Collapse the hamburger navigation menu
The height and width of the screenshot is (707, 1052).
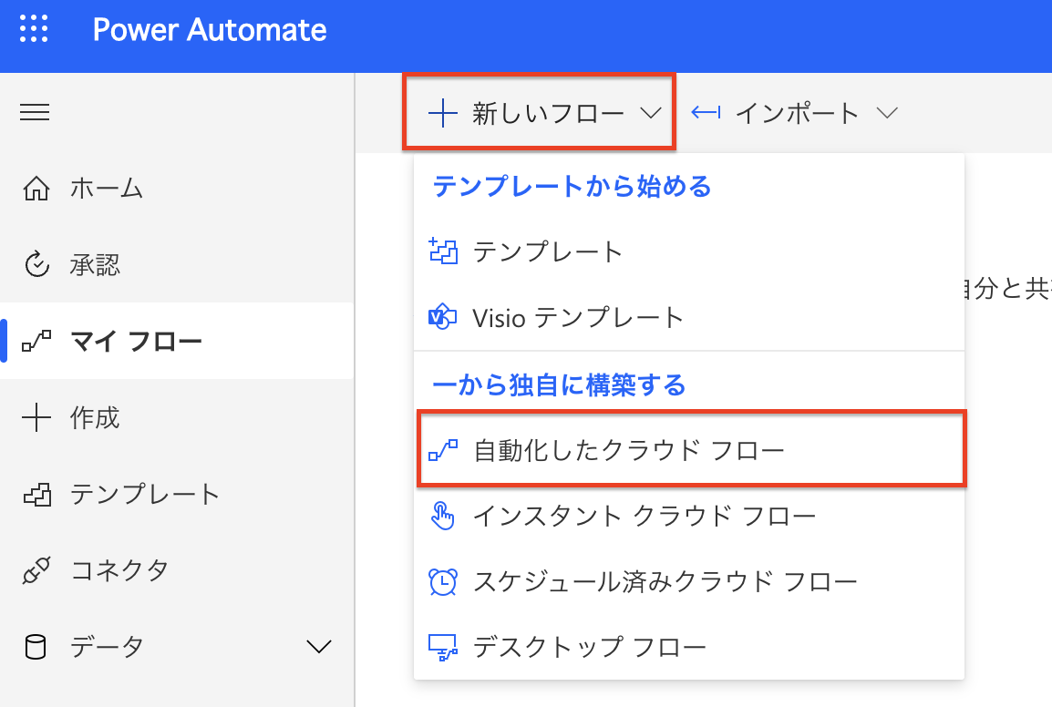(x=35, y=112)
